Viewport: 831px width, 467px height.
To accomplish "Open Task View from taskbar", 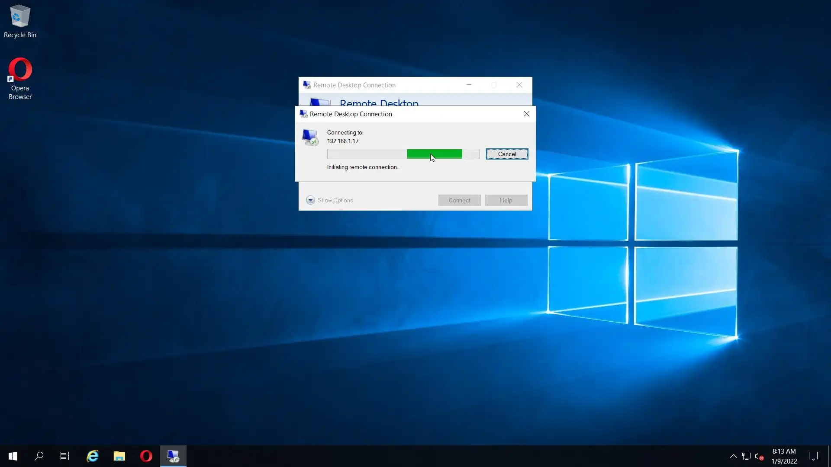I will [x=65, y=456].
